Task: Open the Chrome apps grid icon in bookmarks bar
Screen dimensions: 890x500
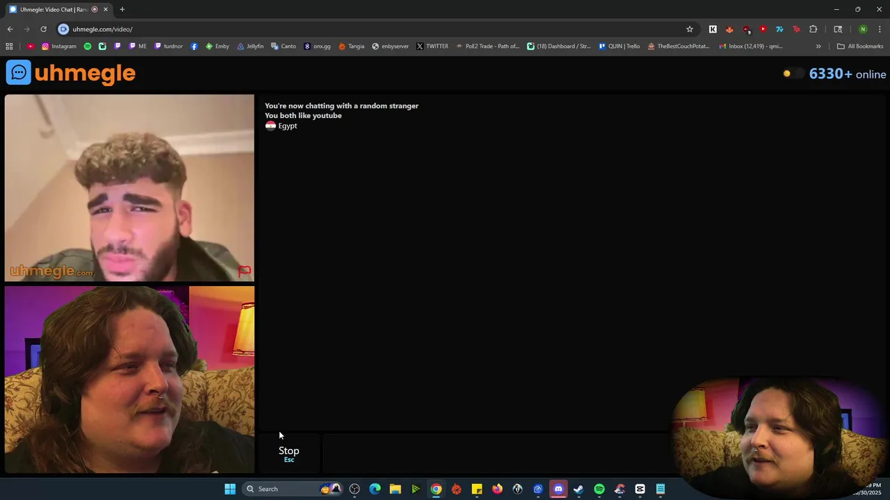Action: [x=9, y=47]
